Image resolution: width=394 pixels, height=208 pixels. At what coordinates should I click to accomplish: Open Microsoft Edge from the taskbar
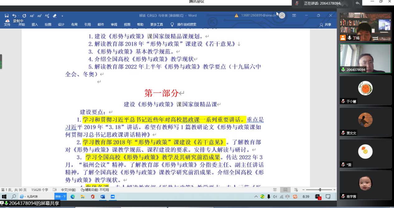pos(73,197)
